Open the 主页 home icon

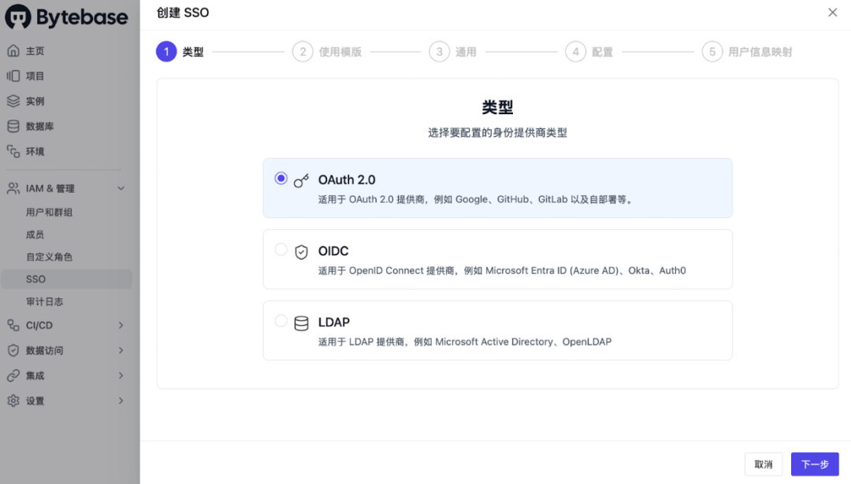tap(13, 51)
